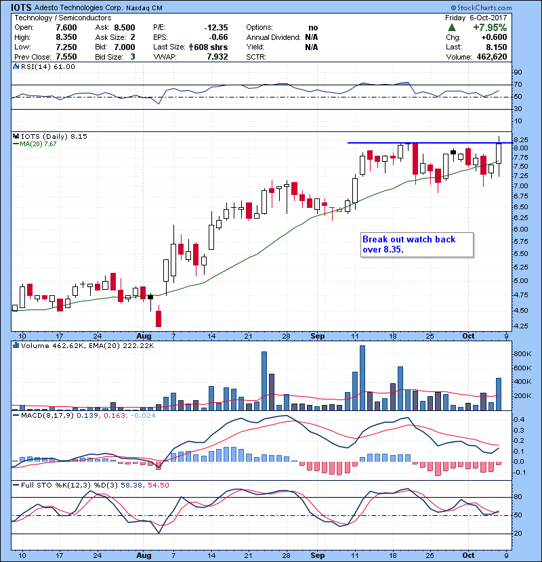The width and height of the screenshot is (542, 562).
Task: Click the Volume bar chart icon
Action: point(16,345)
